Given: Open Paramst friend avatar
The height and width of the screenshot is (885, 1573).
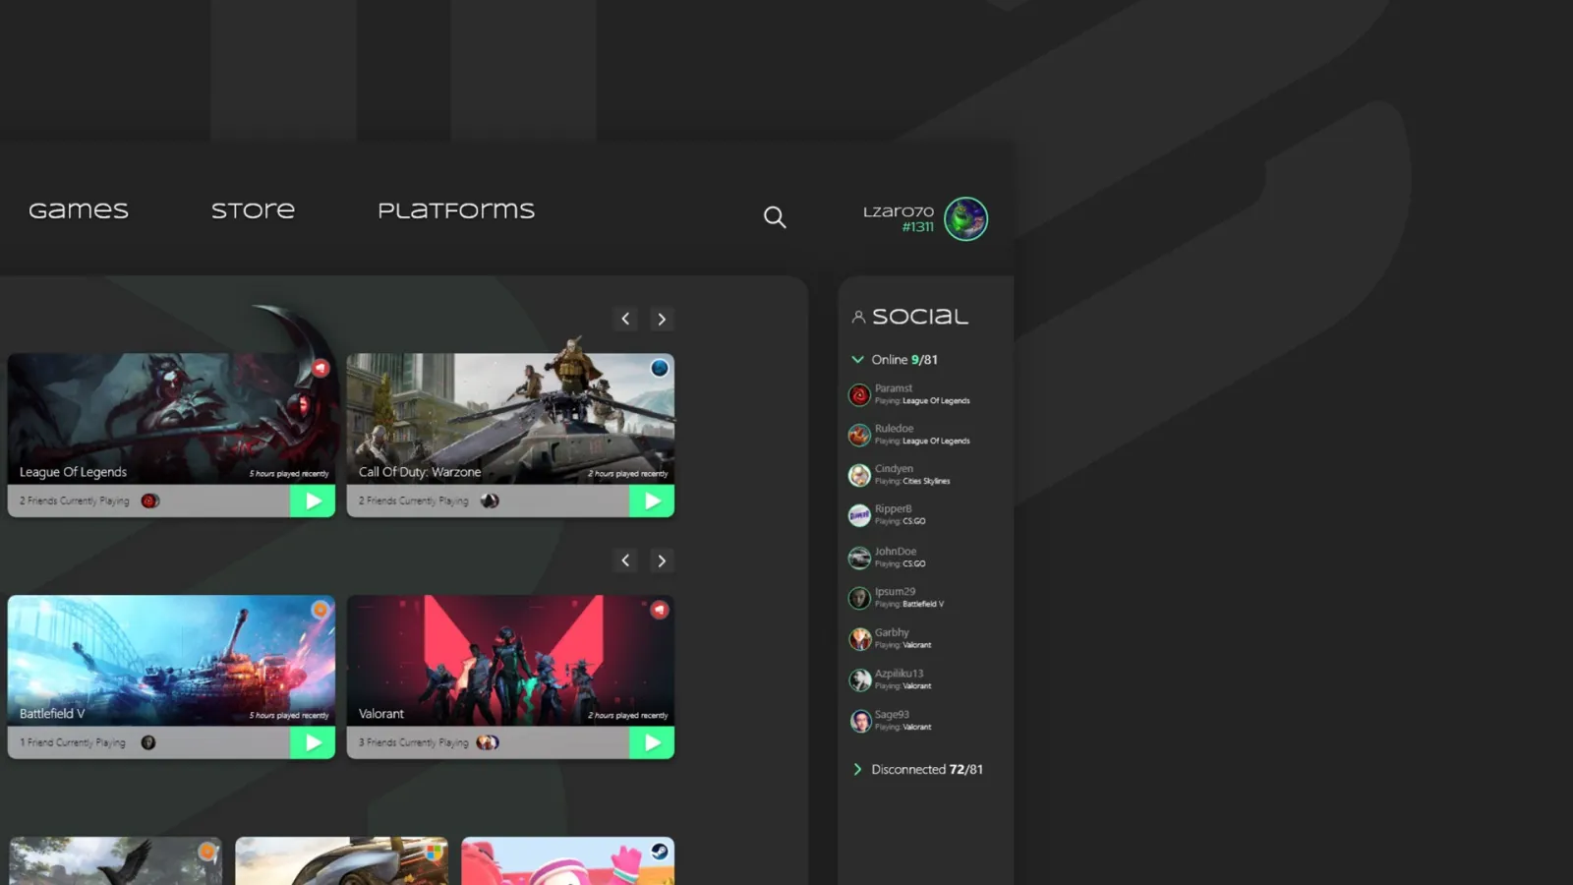Looking at the screenshot, I should [x=859, y=394].
